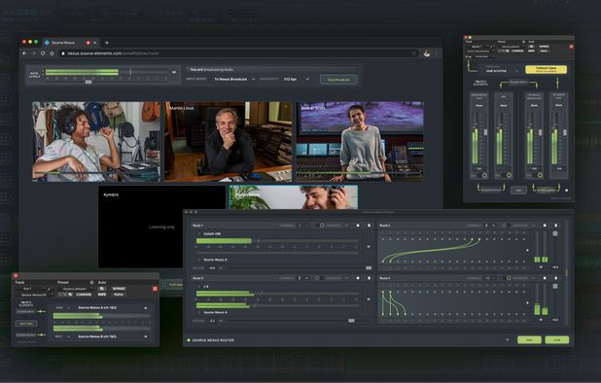The height and width of the screenshot is (383, 601).
Task: Click the red icon in bottom-left plugin window
Action: (x=155, y=289)
